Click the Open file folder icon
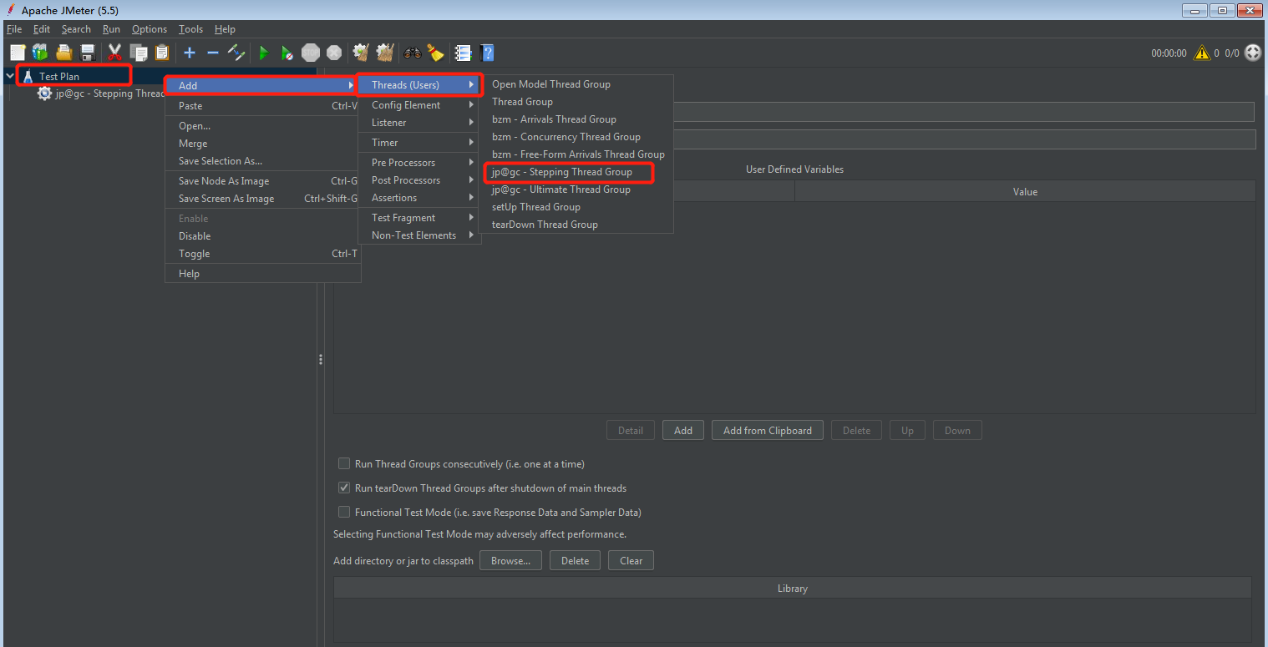The width and height of the screenshot is (1268, 647). click(x=63, y=53)
